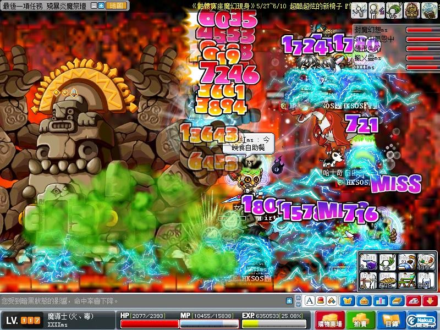Viewport: 440px width, 330px height.
Task: Use the Pup quickslot food dish (199)
Action: 425,262
